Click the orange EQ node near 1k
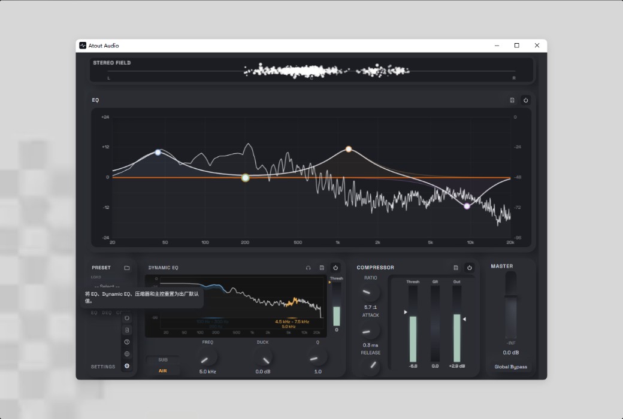This screenshot has width=623, height=419. click(349, 149)
